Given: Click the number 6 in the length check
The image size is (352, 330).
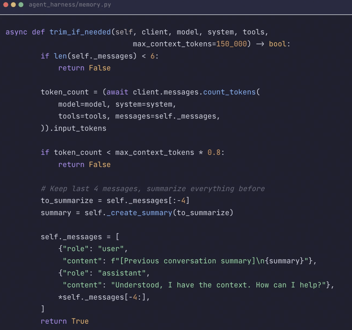Looking at the screenshot, I should [x=153, y=56].
